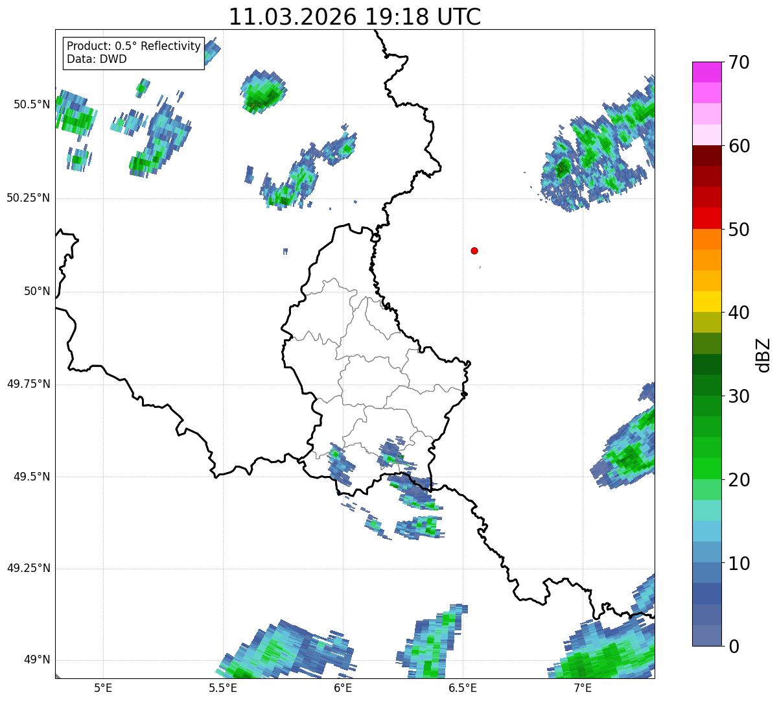Click the 50.25°N latitude label

pyautogui.click(x=28, y=198)
